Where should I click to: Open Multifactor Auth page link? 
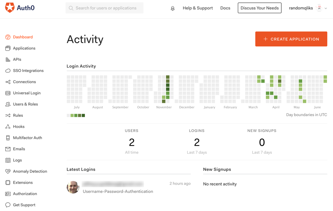point(28,138)
